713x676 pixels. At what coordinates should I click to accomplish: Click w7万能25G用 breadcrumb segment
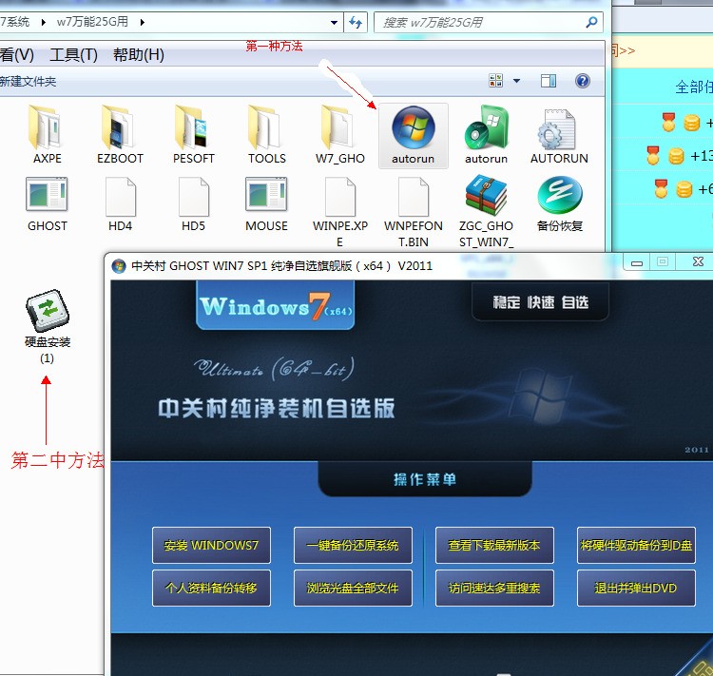click(x=92, y=22)
